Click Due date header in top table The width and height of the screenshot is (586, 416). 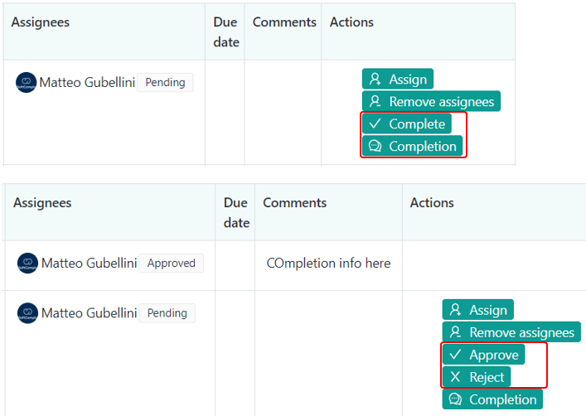(225, 32)
